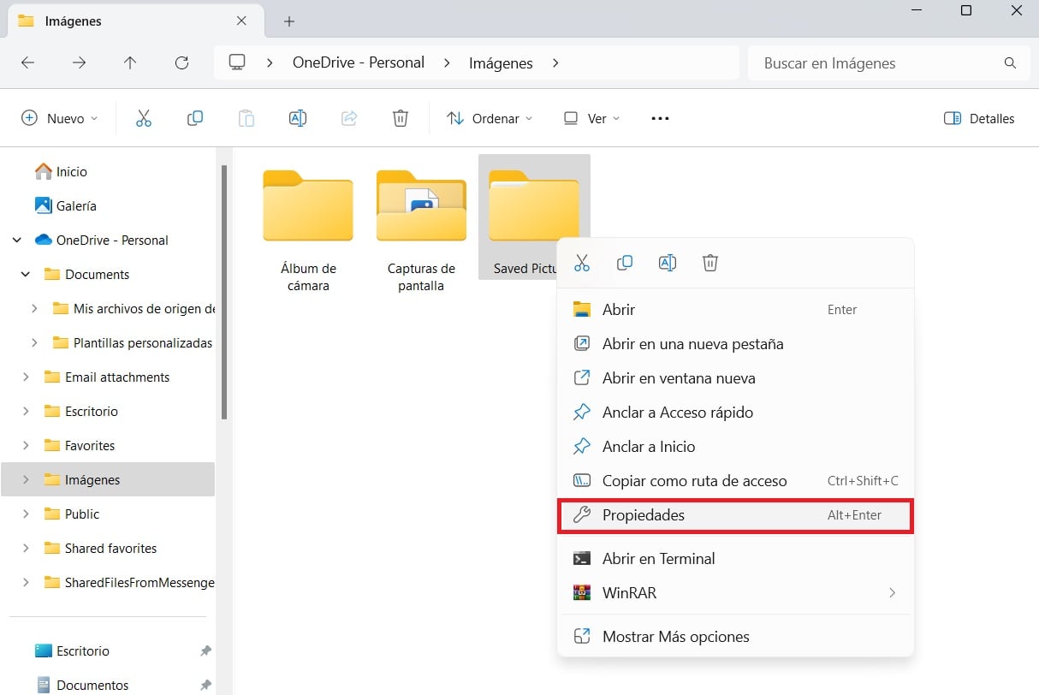Screen dimensions: 1039x695
Task: Toggle the Detalles pane button
Action: point(978,119)
